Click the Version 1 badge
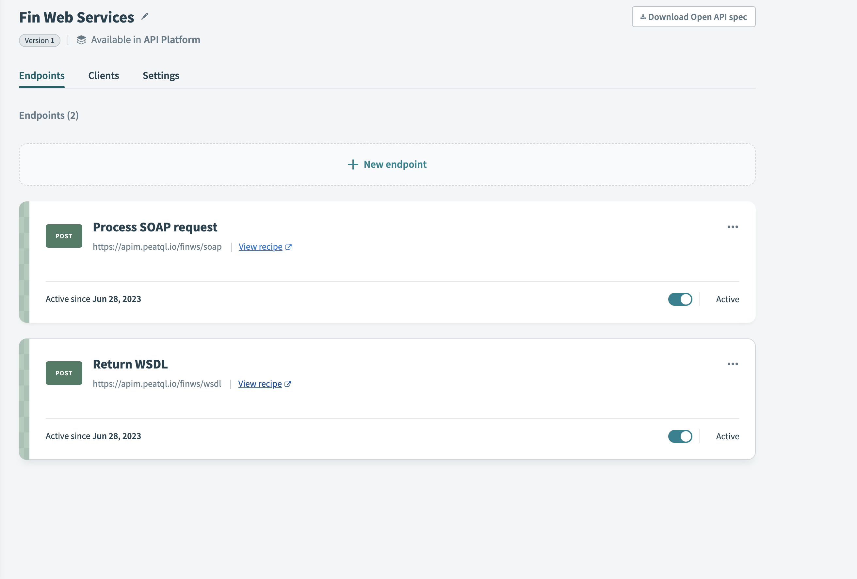Screen dimensions: 857x579 click(40, 40)
